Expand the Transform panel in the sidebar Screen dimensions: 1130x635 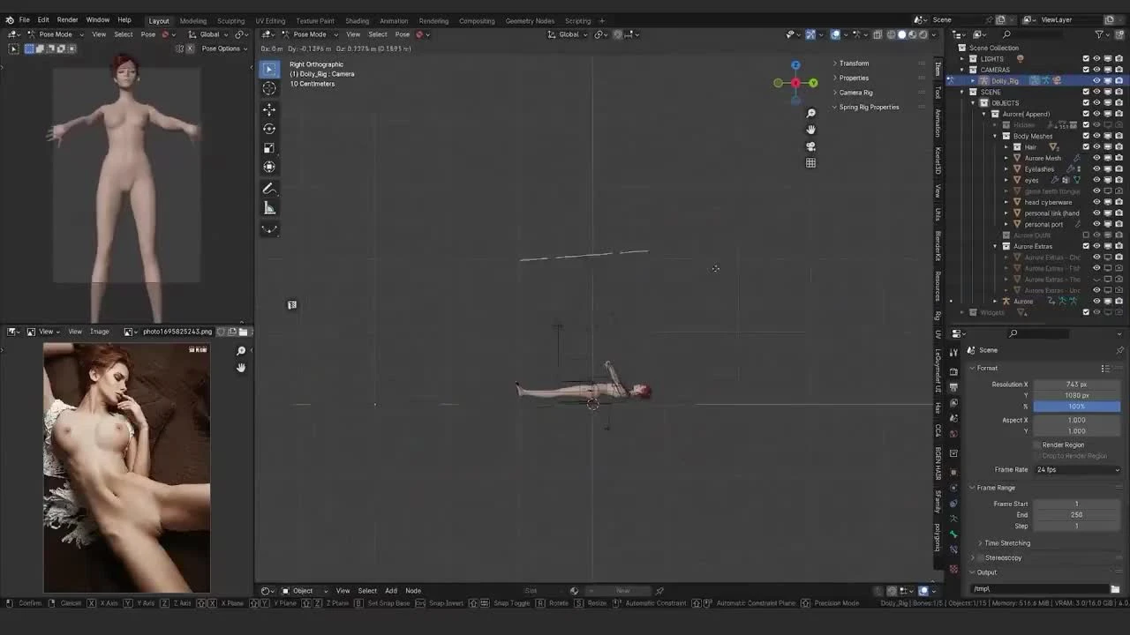point(855,63)
